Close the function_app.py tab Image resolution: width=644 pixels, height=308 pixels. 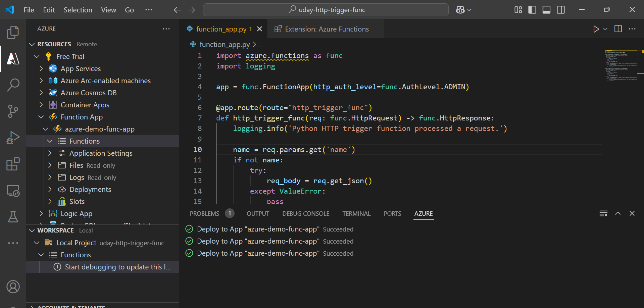259,29
